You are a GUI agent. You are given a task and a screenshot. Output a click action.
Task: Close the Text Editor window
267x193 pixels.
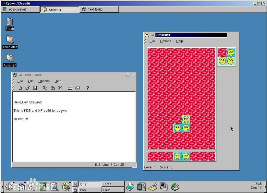tap(134, 75)
